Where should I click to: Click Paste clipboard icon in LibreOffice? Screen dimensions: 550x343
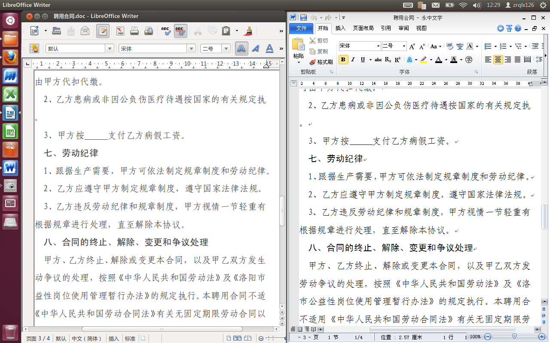(x=226, y=30)
